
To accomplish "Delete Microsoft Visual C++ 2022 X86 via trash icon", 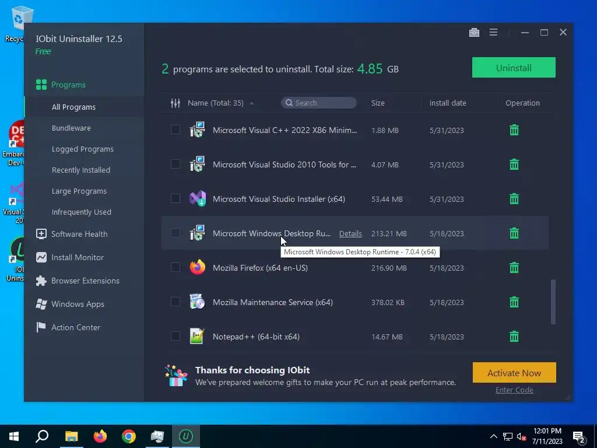I will [x=514, y=130].
